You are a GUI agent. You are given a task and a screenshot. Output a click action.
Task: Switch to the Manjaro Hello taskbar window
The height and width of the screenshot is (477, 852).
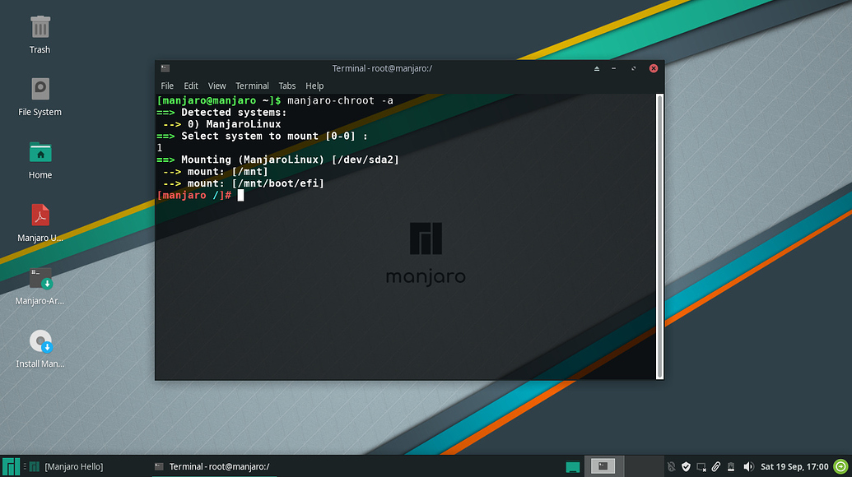(68, 466)
